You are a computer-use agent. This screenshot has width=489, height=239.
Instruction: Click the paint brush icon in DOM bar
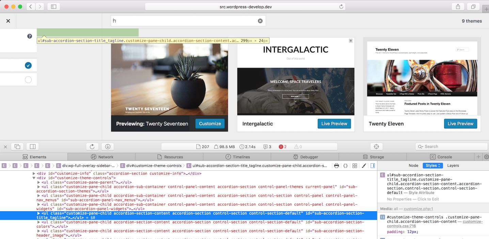coord(364,166)
